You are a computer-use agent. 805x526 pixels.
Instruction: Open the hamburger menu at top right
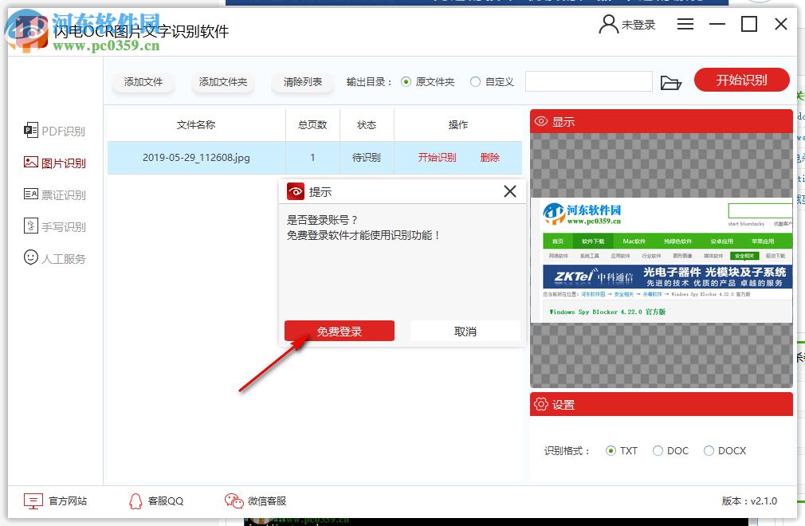coord(685,24)
